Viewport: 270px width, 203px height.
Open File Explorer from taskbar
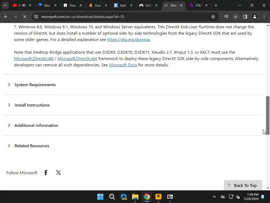(x=135, y=197)
